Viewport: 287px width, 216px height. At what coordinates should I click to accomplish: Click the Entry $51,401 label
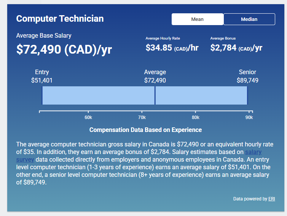(x=42, y=76)
